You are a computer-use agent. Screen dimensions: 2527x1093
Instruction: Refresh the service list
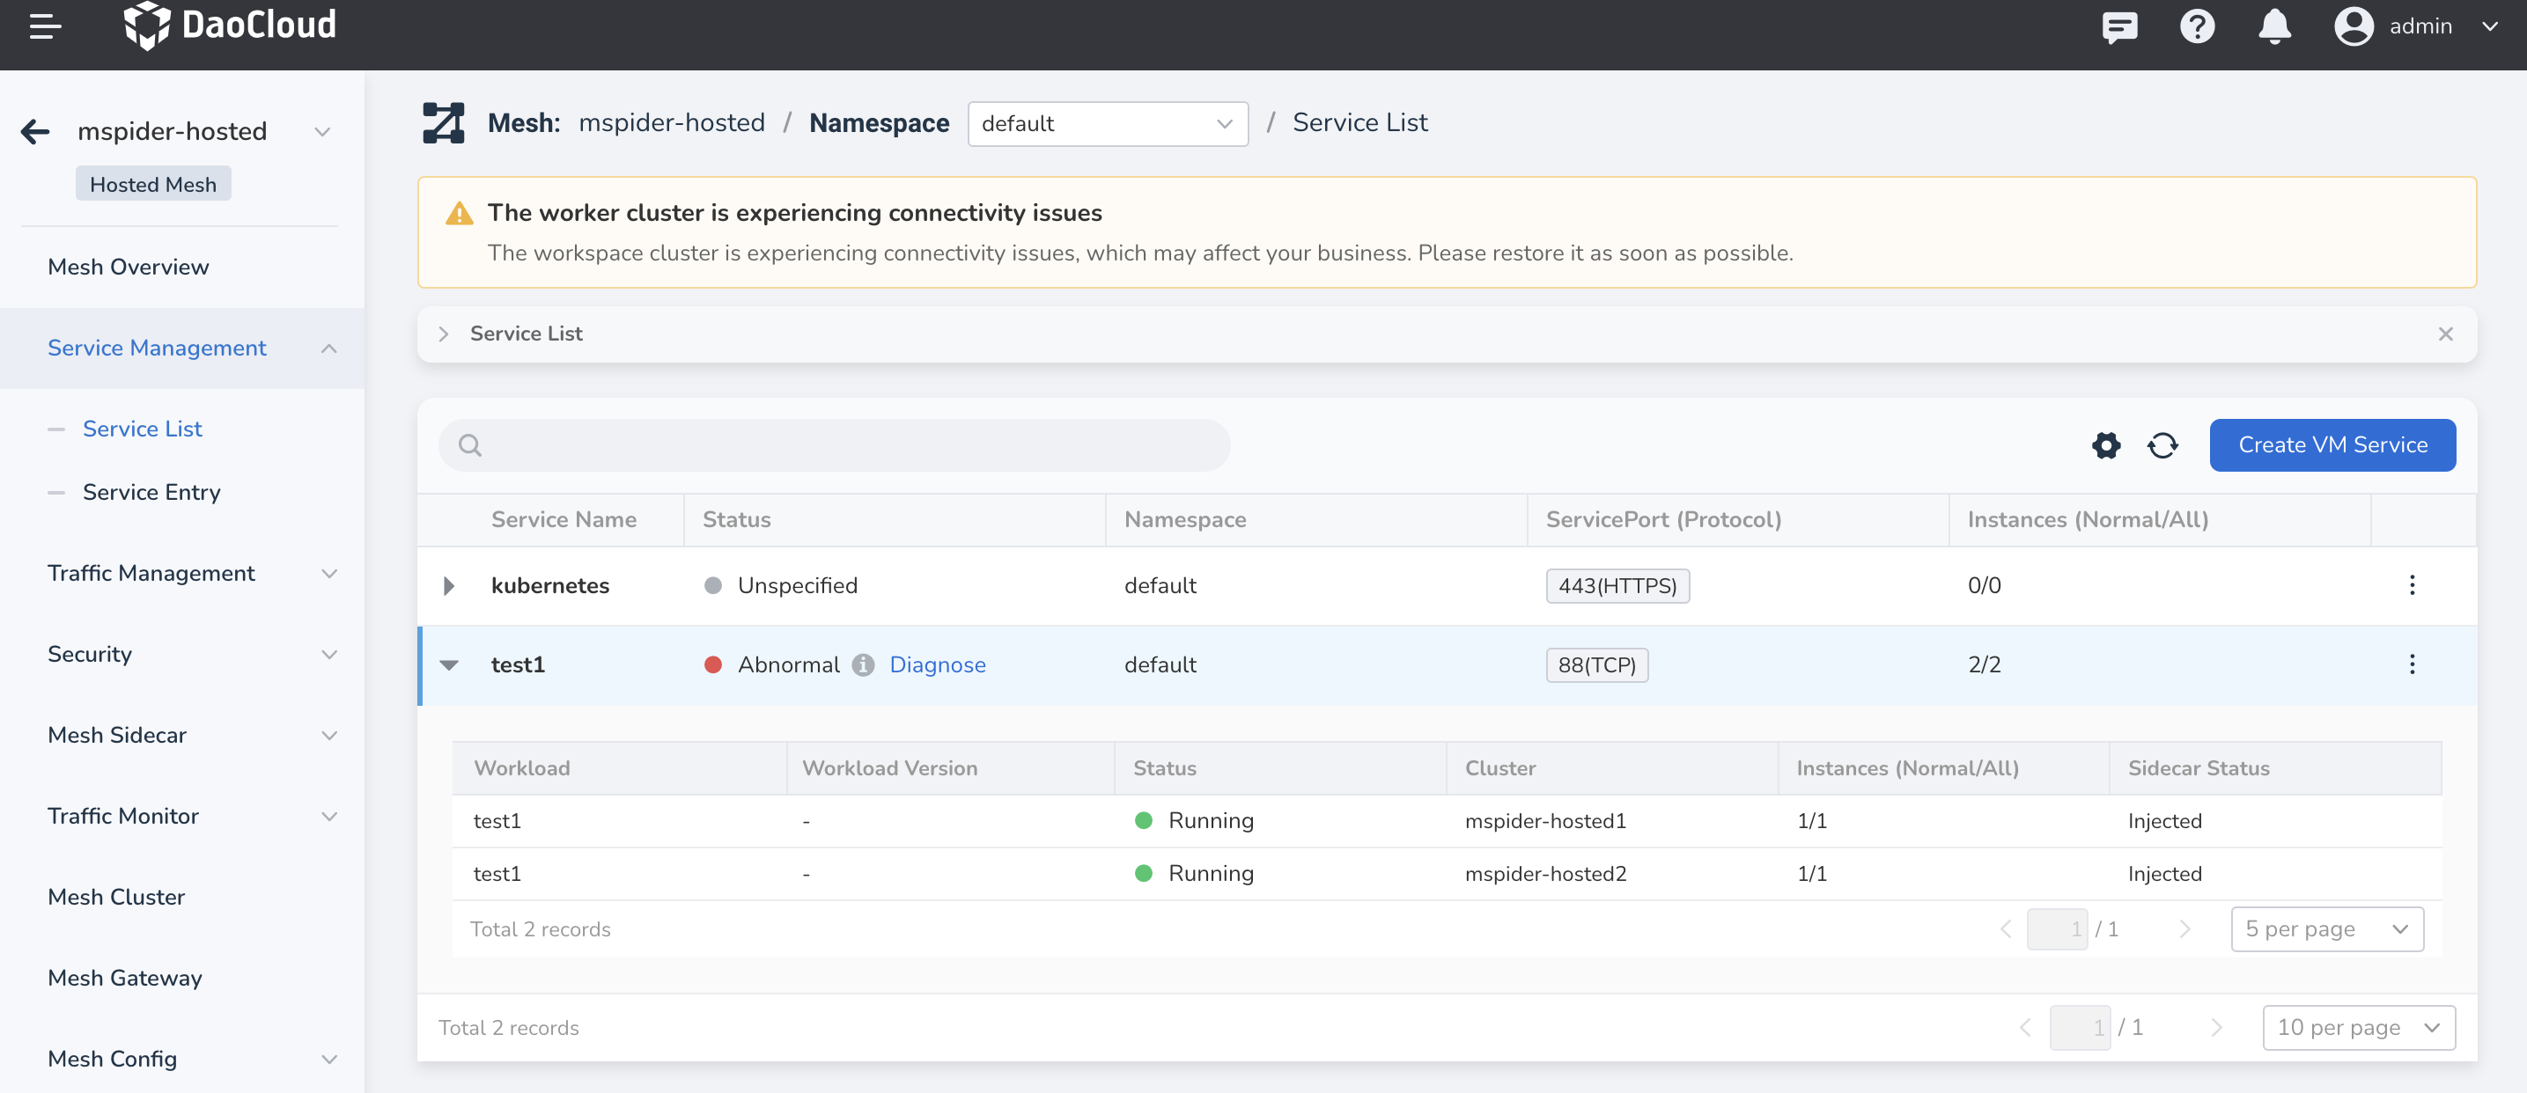click(2162, 446)
